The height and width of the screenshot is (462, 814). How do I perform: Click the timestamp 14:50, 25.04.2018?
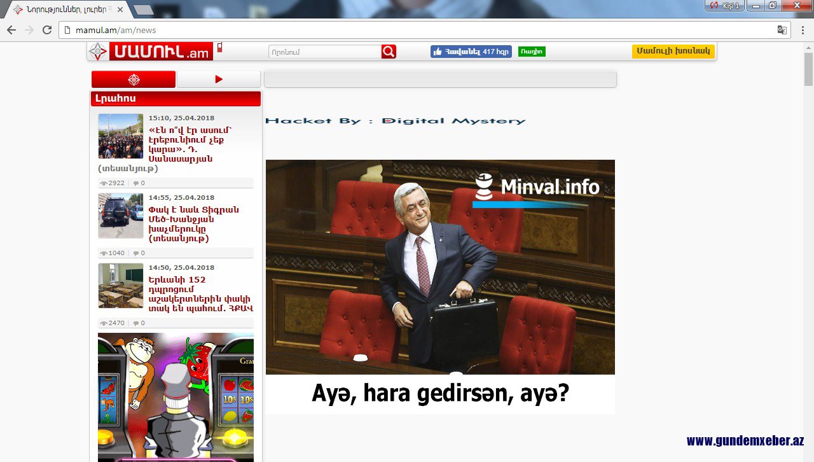[x=181, y=267]
